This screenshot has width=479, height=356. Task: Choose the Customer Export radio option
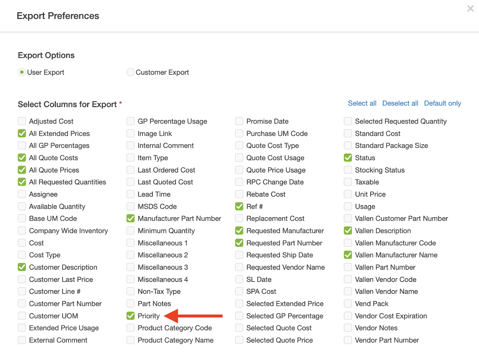(x=130, y=72)
